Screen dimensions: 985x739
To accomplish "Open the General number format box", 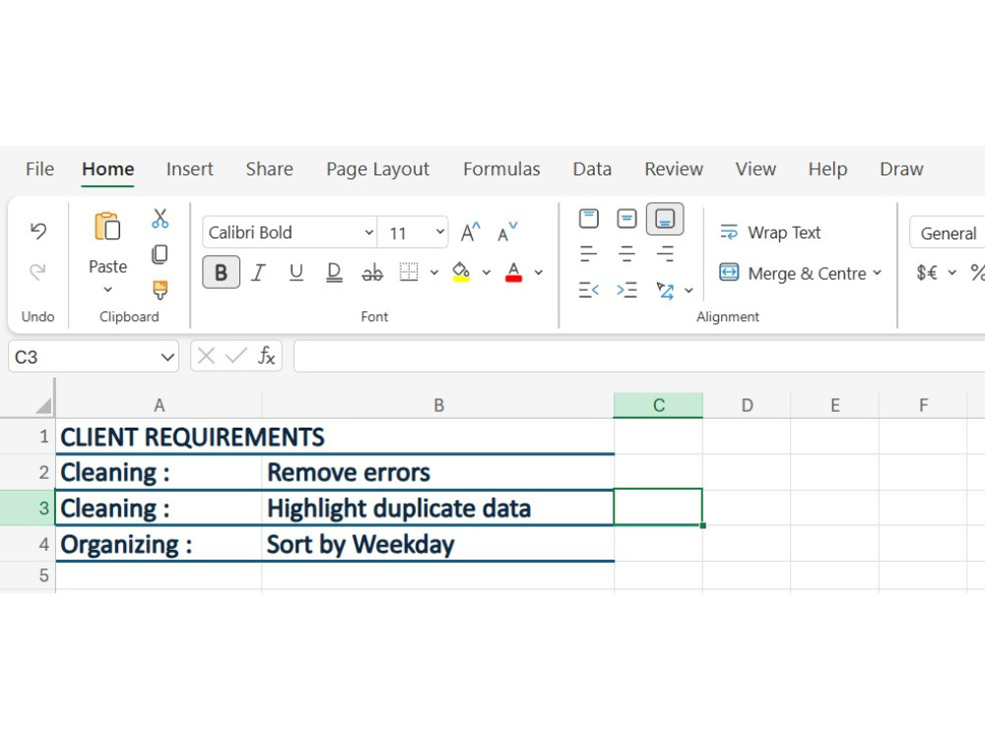I will 948,234.
